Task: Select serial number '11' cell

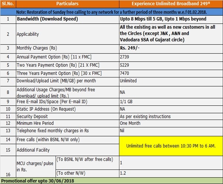Action: coord(8,117)
